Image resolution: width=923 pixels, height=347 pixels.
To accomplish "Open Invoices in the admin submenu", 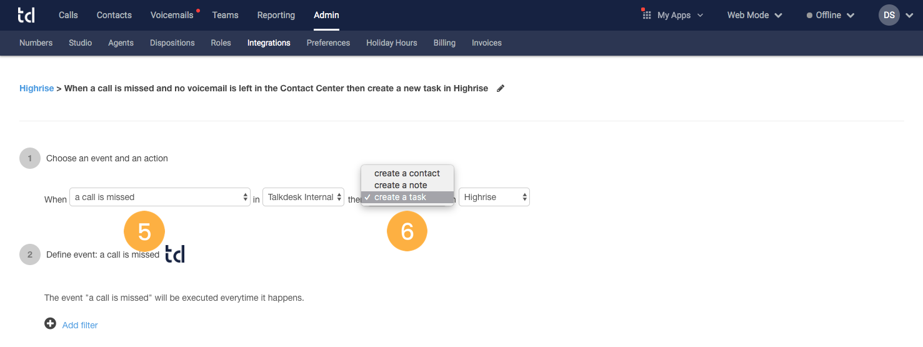I will [487, 43].
